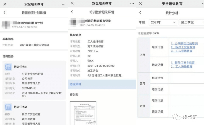Screen dimensions: 204x125
Task: Open the 工人进场教育 link under 培训记录
Action: click(182, 67)
